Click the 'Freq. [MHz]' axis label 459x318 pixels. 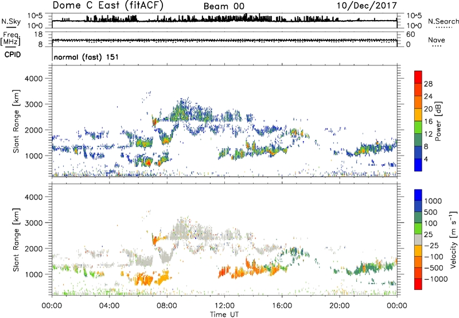click(10, 38)
